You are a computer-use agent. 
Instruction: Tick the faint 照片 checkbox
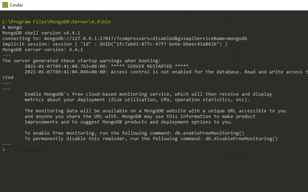point(229,61)
